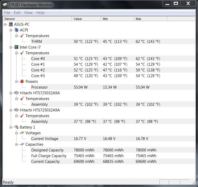Select the THRM sensor row

[113, 41]
